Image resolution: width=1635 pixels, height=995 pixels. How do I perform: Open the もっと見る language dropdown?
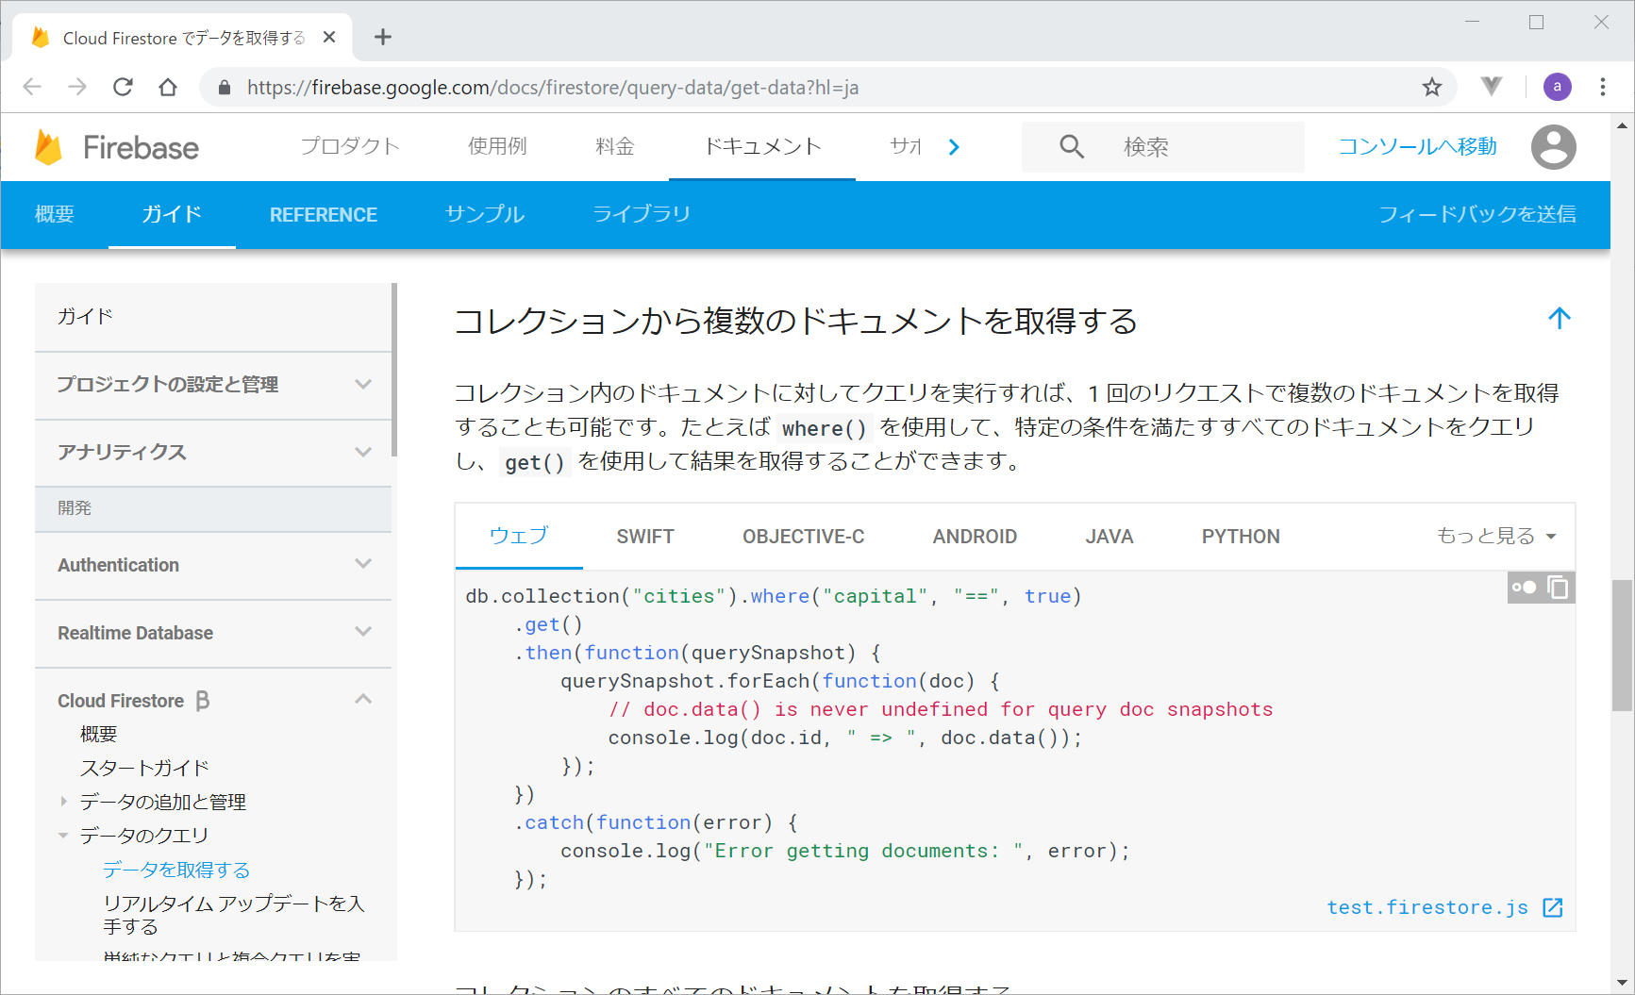pyautogui.click(x=1495, y=536)
